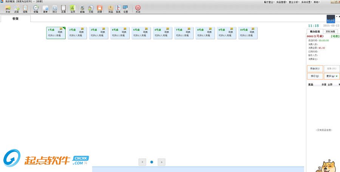Open the 清单 list toolbar icon
The width and height of the screenshot is (340, 172).
45,9
